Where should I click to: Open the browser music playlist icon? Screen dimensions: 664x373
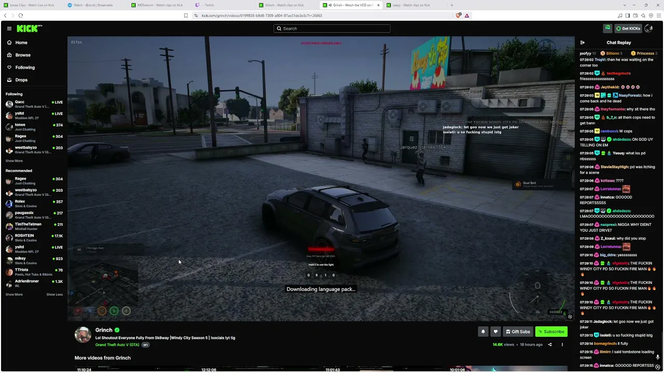pyautogui.click(x=620, y=16)
